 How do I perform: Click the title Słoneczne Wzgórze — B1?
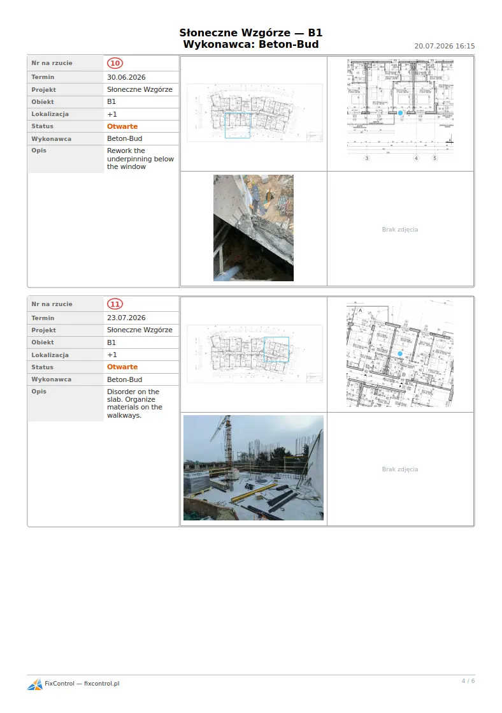pos(251,33)
